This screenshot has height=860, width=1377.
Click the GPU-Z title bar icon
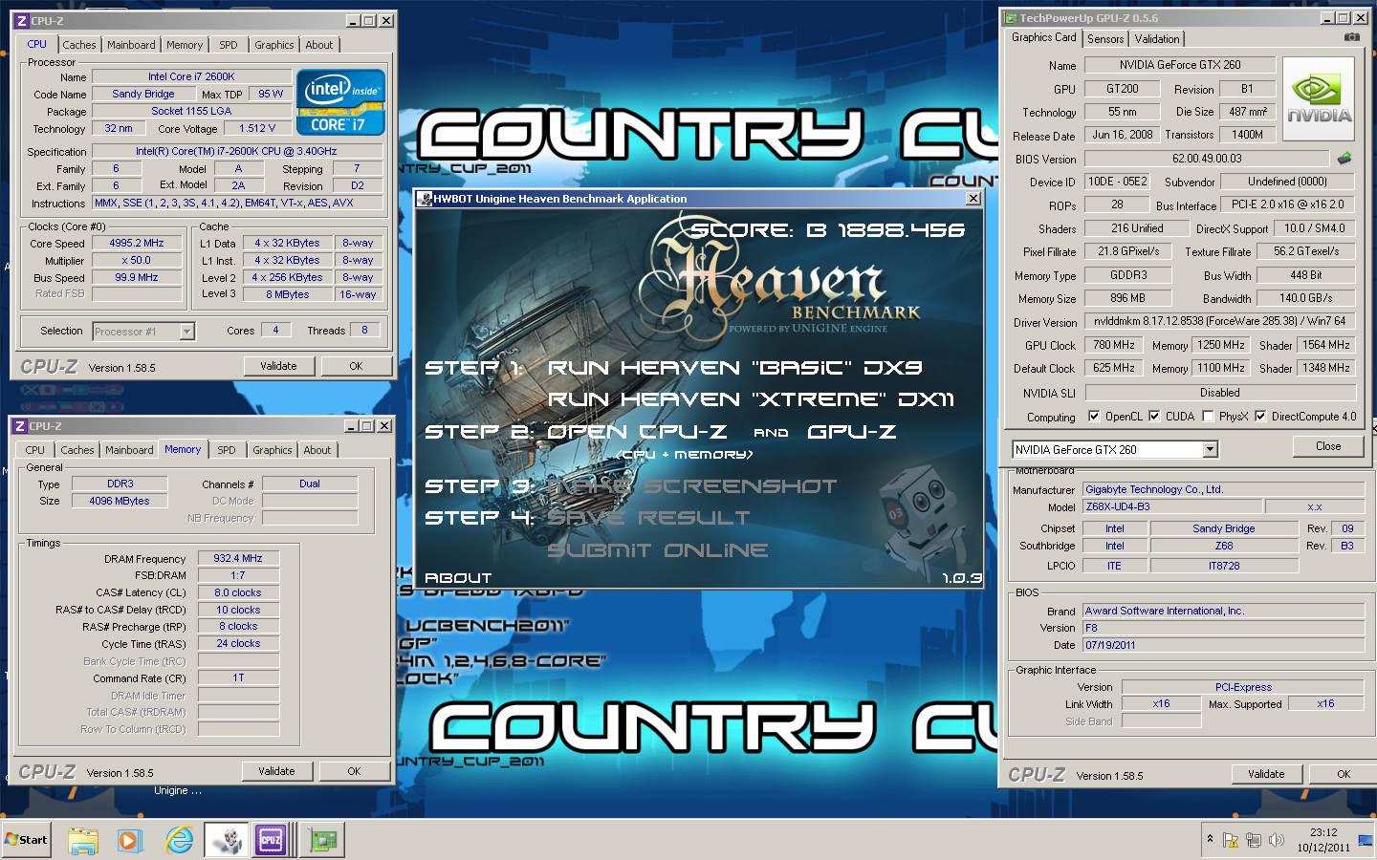pyautogui.click(x=1011, y=18)
